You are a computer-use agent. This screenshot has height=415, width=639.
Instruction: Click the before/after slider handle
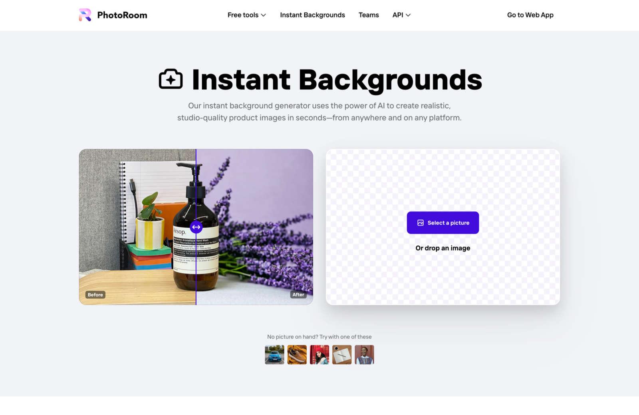pyautogui.click(x=196, y=227)
